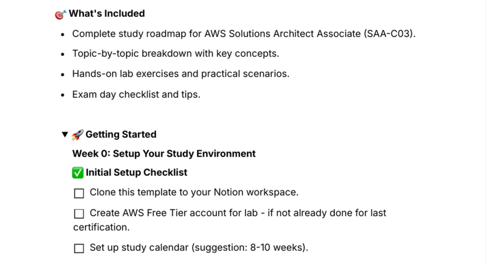Image resolution: width=486 pixels, height=264 pixels.
Task: Click the target dart emoji icon
Action: click(x=60, y=14)
